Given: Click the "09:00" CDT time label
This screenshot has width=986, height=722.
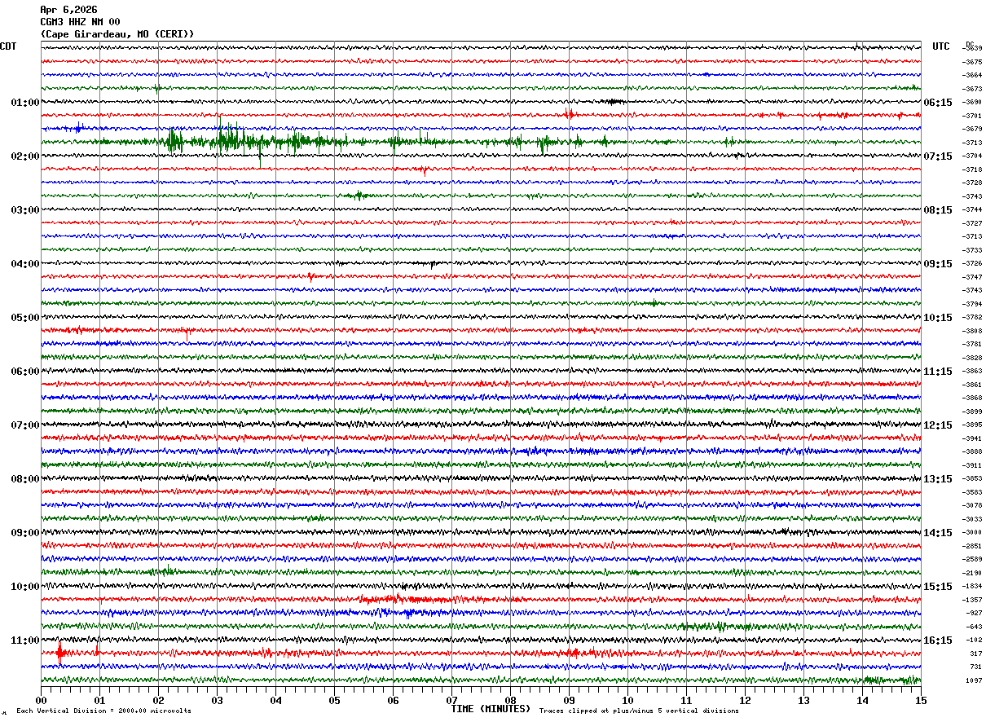Looking at the screenshot, I should [x=25, y=533].
